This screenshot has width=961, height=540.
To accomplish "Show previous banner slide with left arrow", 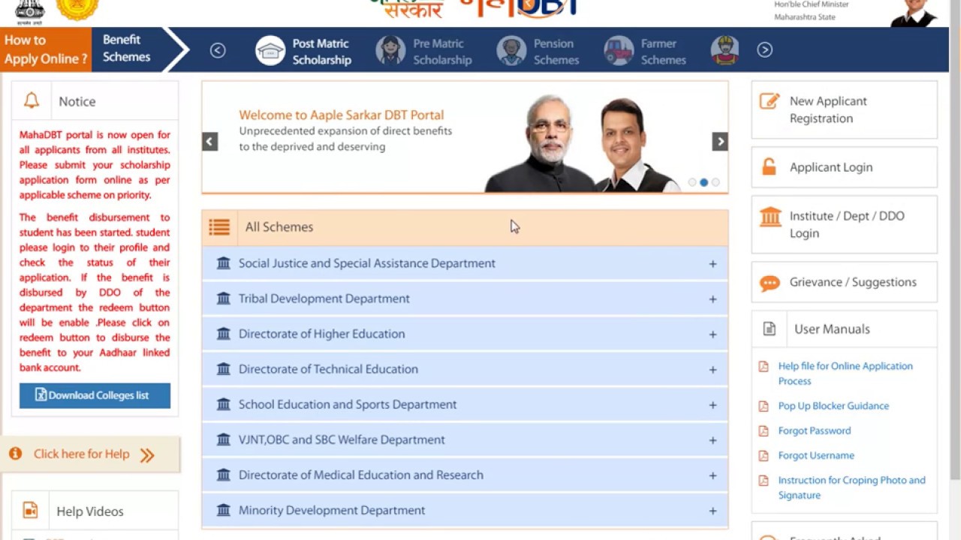I will pyautogui.click(x=210, y=142).
